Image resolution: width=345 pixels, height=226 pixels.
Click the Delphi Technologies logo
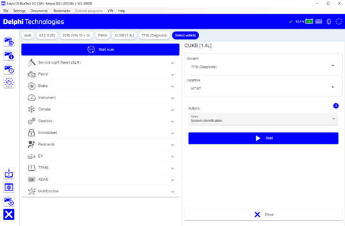[x=34, y=21]
